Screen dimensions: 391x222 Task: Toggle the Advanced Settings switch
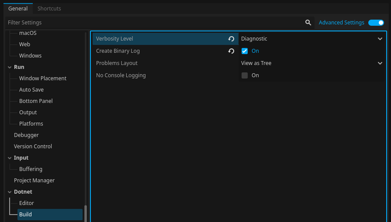[376, 23]
